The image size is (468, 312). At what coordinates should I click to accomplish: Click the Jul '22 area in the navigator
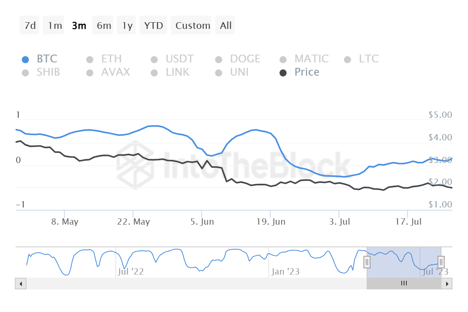tap(130, 271)
